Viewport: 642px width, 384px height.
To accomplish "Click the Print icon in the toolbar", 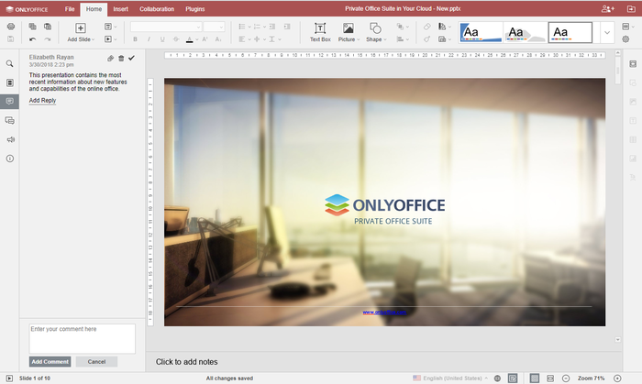I will pyautogui.click(x=11, y=27).
